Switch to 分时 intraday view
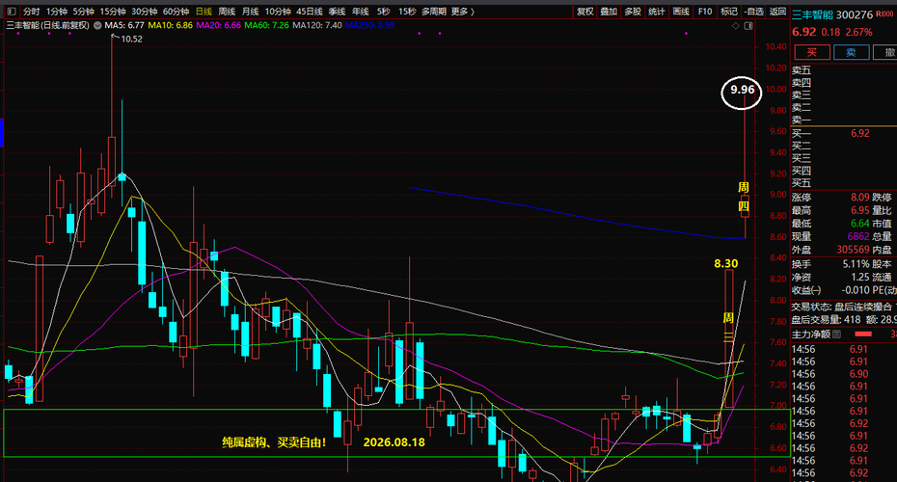Image resolution: width=897 pixels, height=482 pixels. [x=32, y=12]
